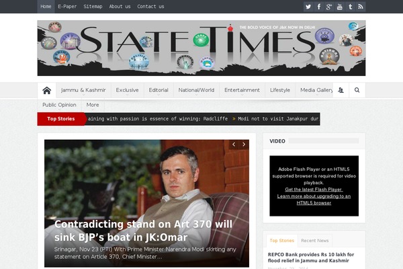Click the VIDEO widget heading
This screenshot has height=269, width=403.
pos(277,141)
